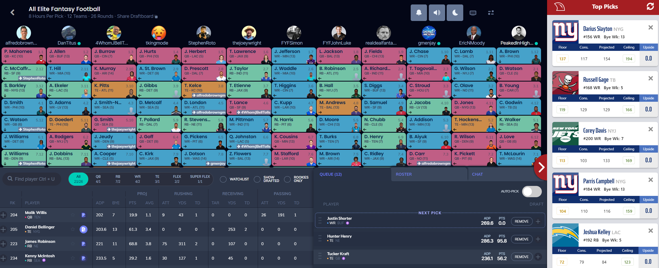Toggle the Auto-Pick switch
The height and width of the screenshot is (268, 659).
[532, 191]
